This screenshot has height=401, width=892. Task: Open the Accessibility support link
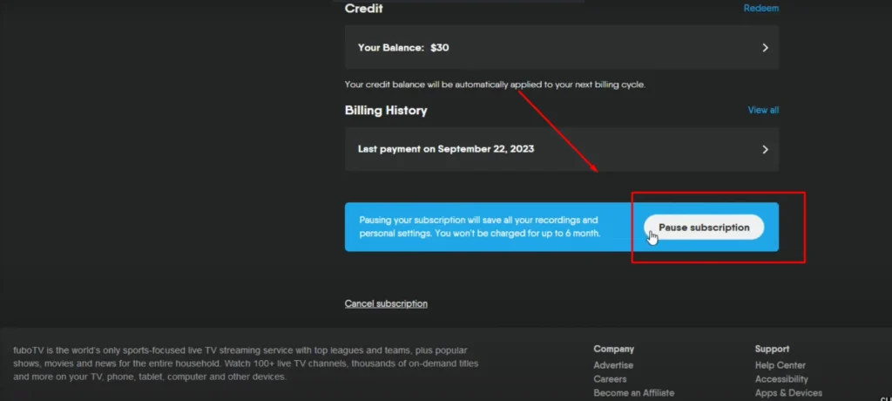(781, 379)
